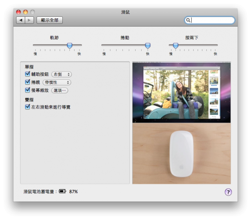
Task: Click the 慢 label under the 按兩下 slider
Action: (171, 54)
